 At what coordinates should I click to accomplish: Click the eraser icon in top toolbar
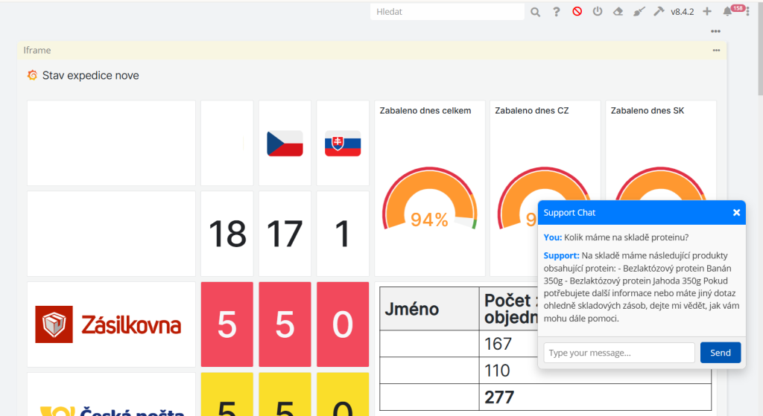(618, 12)
